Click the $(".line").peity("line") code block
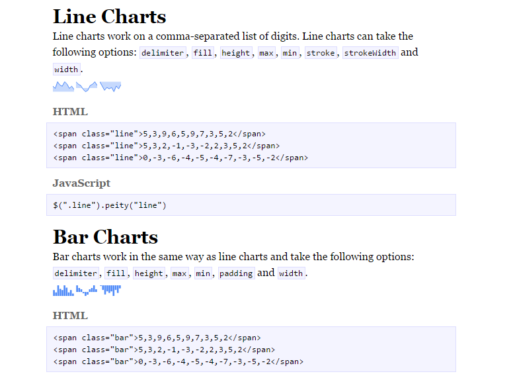 110,205
